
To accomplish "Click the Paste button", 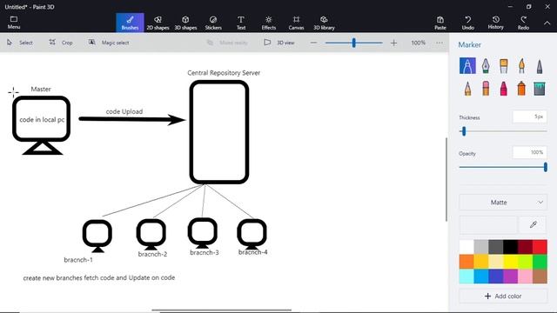I will [440, 23].
